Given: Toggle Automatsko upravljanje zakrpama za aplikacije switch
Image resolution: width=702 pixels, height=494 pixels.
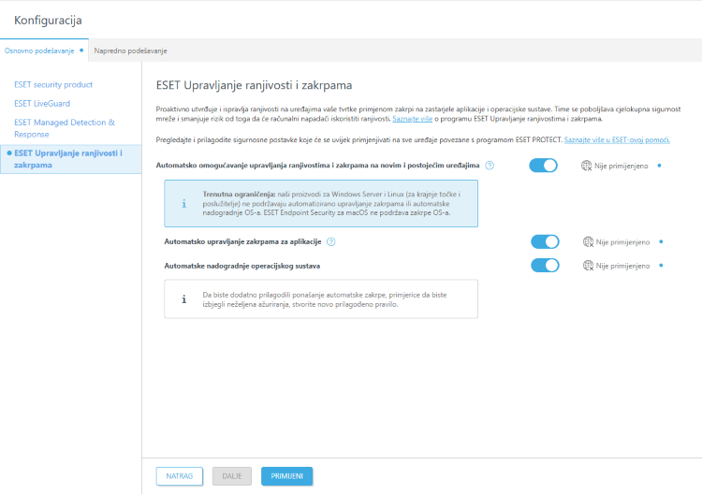Looking at the screenshot, I should 545,241.
